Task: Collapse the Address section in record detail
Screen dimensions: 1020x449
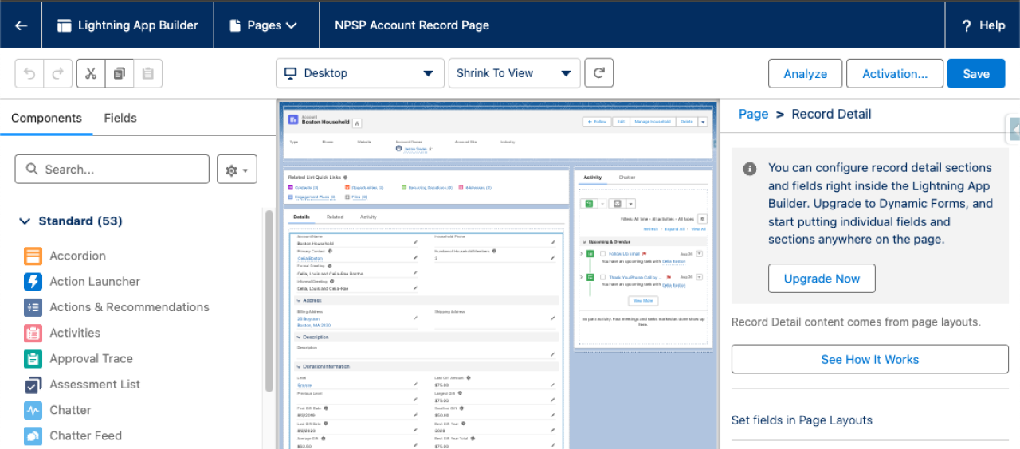Action: 298,300
